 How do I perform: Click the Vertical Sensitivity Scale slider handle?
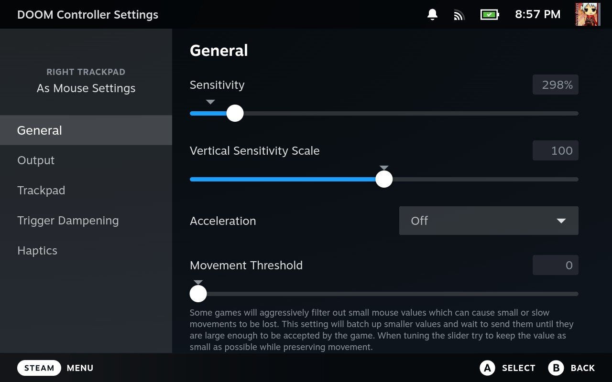[384, 179]
